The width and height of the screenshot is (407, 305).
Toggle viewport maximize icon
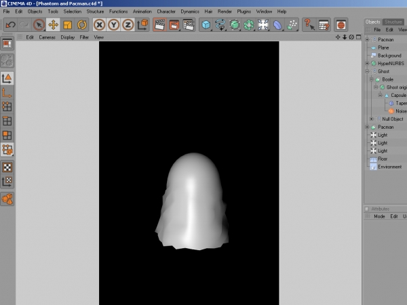coord(358,37)
